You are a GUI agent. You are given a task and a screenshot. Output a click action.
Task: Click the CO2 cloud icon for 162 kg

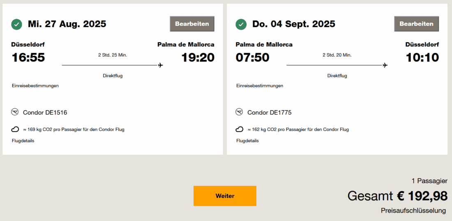pyautogui.click(x=239, y=129)
